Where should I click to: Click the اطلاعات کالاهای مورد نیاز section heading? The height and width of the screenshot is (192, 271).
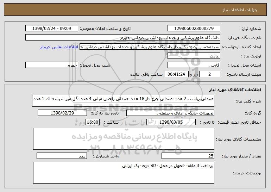(x=235, y=90)
